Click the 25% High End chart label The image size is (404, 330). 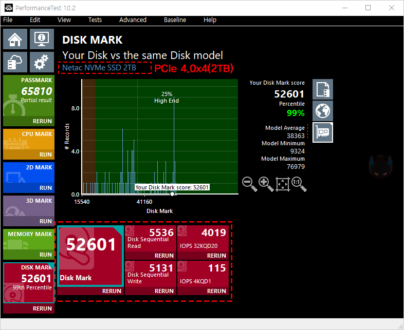[167, 97]
